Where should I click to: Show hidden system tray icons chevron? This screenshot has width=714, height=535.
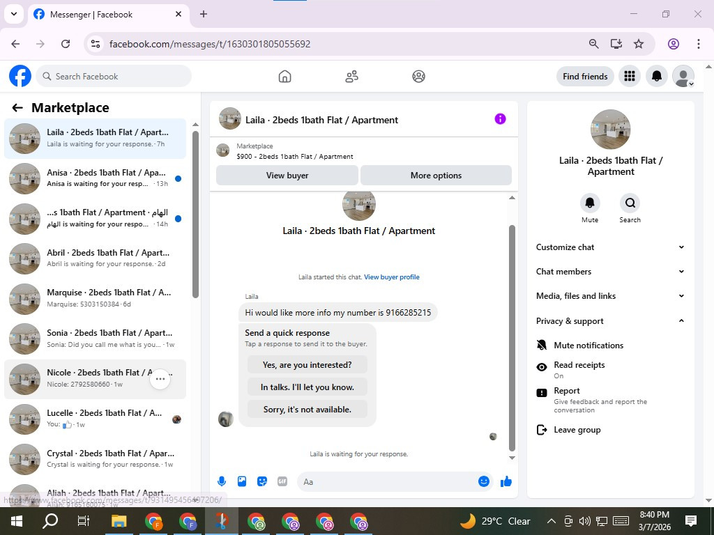[x=551, y=521]
